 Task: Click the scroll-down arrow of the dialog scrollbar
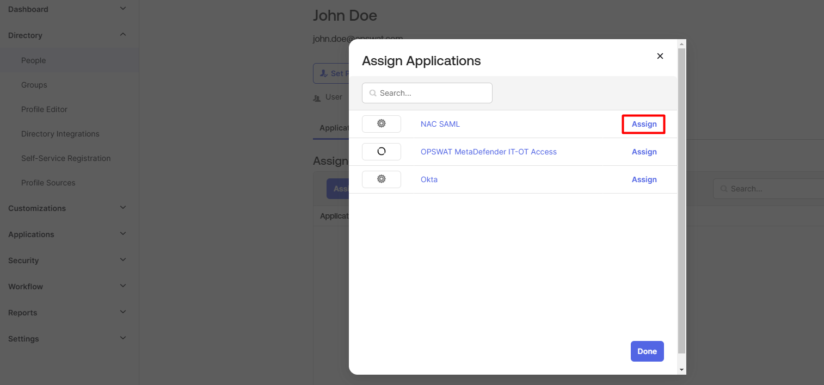(x=682, y=369)
